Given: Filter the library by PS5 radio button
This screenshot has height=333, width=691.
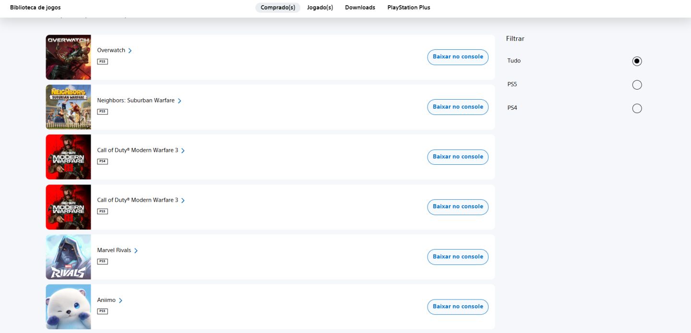Looking at the screenshot, I should click(637, 85).
